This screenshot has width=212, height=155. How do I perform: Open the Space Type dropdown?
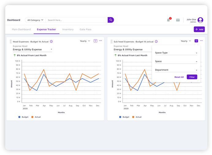click(x=176, y=53)
